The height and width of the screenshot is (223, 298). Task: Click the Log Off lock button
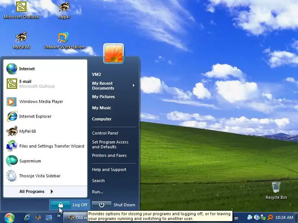(60, 205)
